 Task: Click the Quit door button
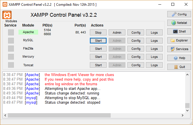pyautogui.click(x=179, y=67)
